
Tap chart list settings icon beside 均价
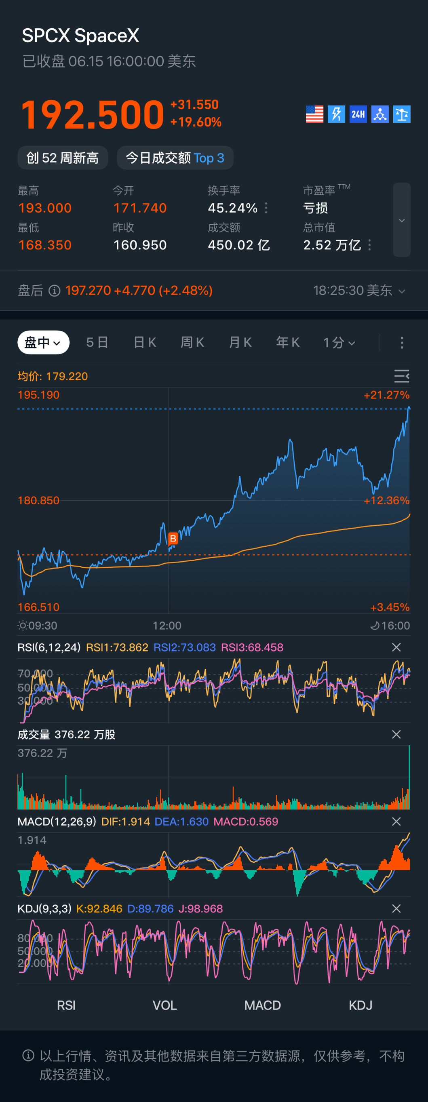pos(401,376)
